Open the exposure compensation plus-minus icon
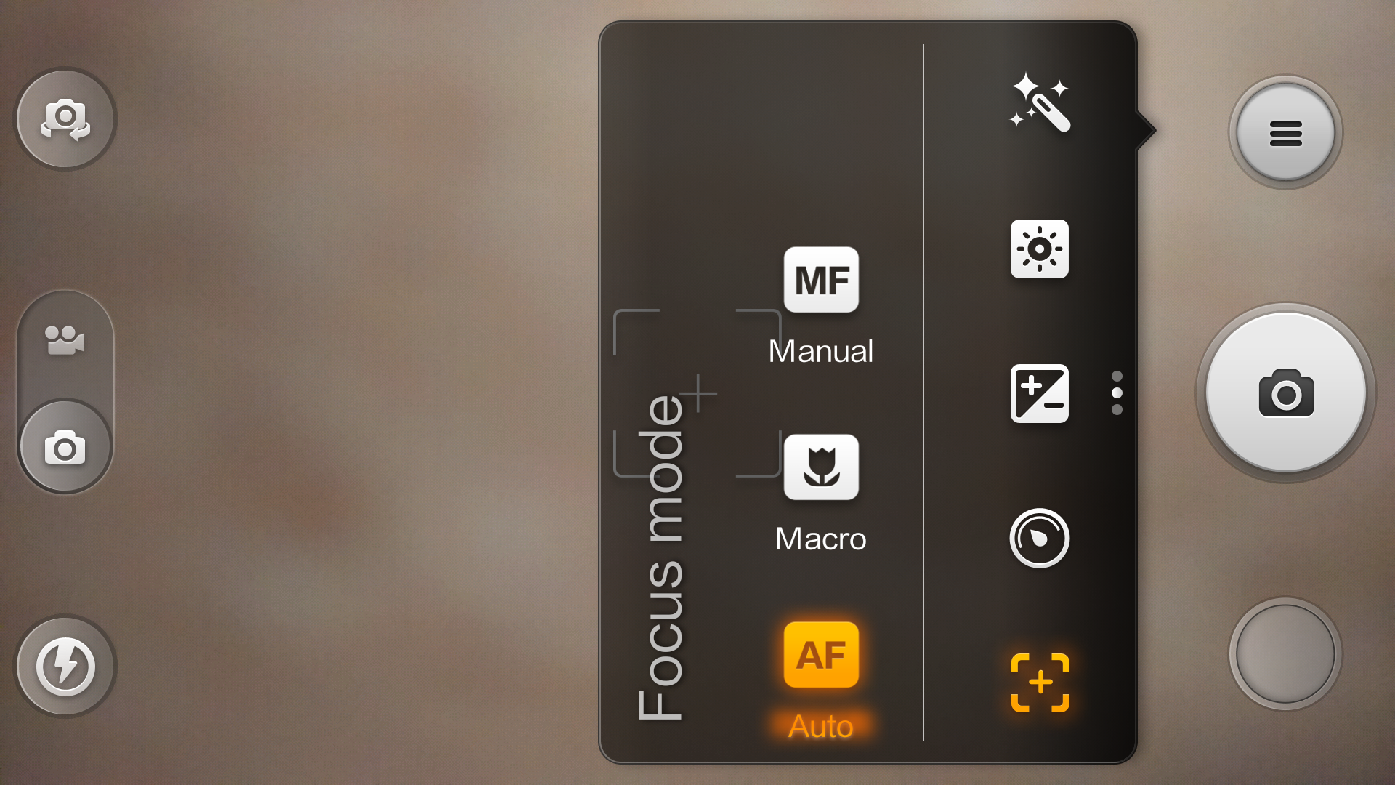This screenshot has width=1395, height=785. click(1040, 393)
